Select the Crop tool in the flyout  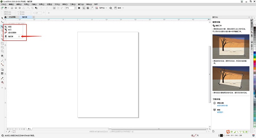(x=10, y=27)
